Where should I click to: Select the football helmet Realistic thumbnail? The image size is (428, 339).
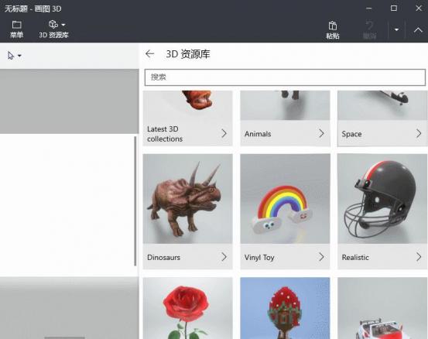click(x=382, y=199)
